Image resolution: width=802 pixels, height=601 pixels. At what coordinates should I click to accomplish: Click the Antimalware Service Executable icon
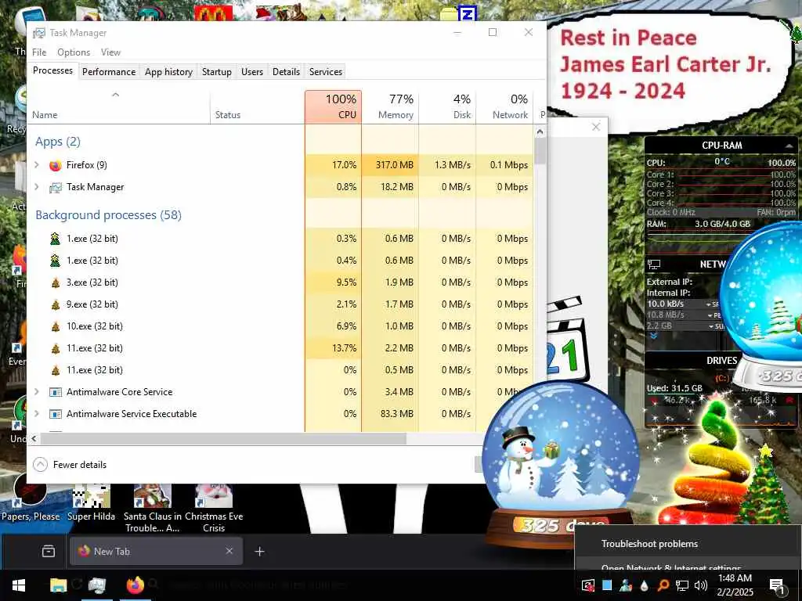56,414
